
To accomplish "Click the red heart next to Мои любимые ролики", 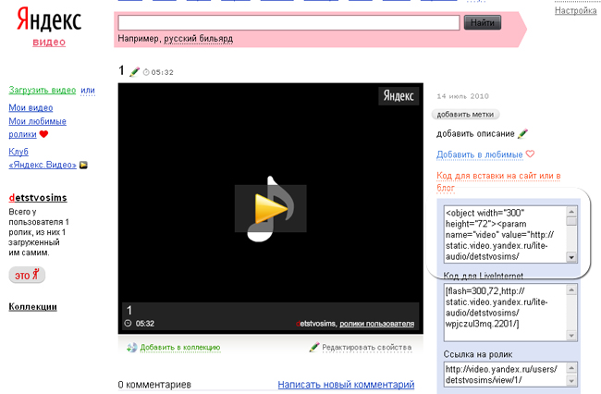I will (x=43, y=134).
